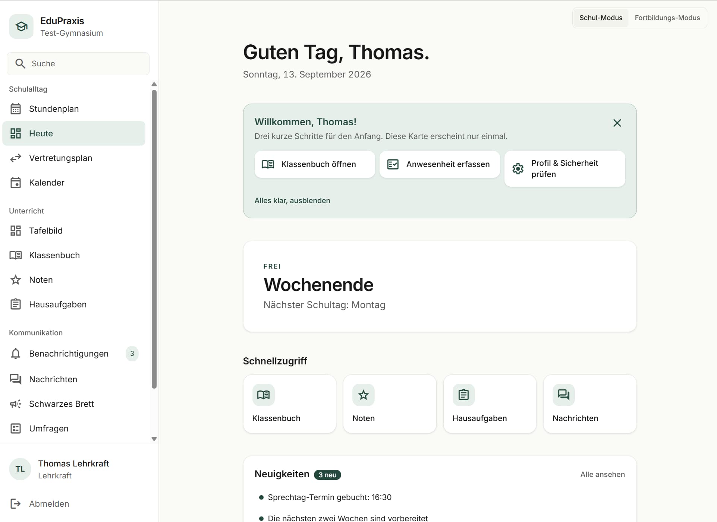Open the Noten quick access card
This screenshot has height=522, width=717.
pyautogui.click(x=390, y=404)
